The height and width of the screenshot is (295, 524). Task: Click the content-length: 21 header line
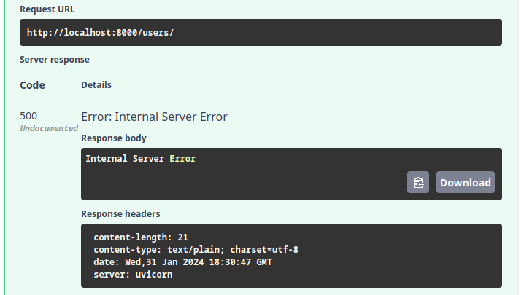(141, 237)
